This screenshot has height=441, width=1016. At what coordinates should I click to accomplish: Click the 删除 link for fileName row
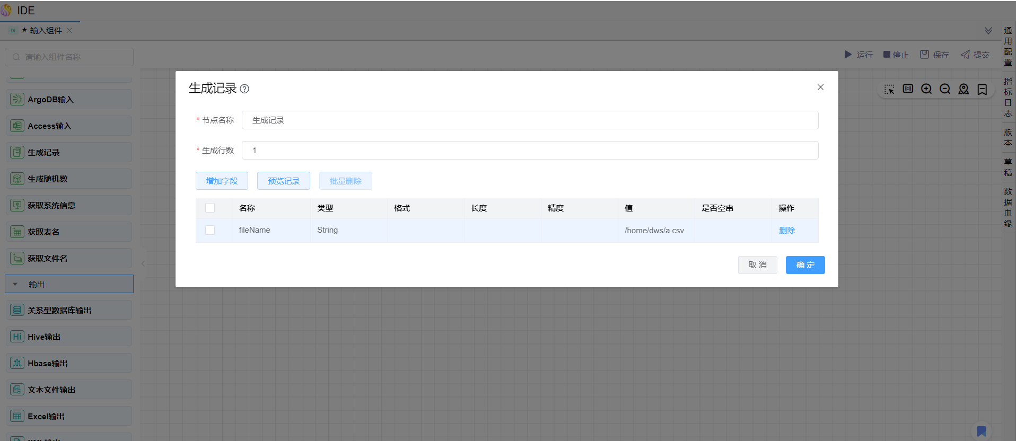[x=787, y=230]
